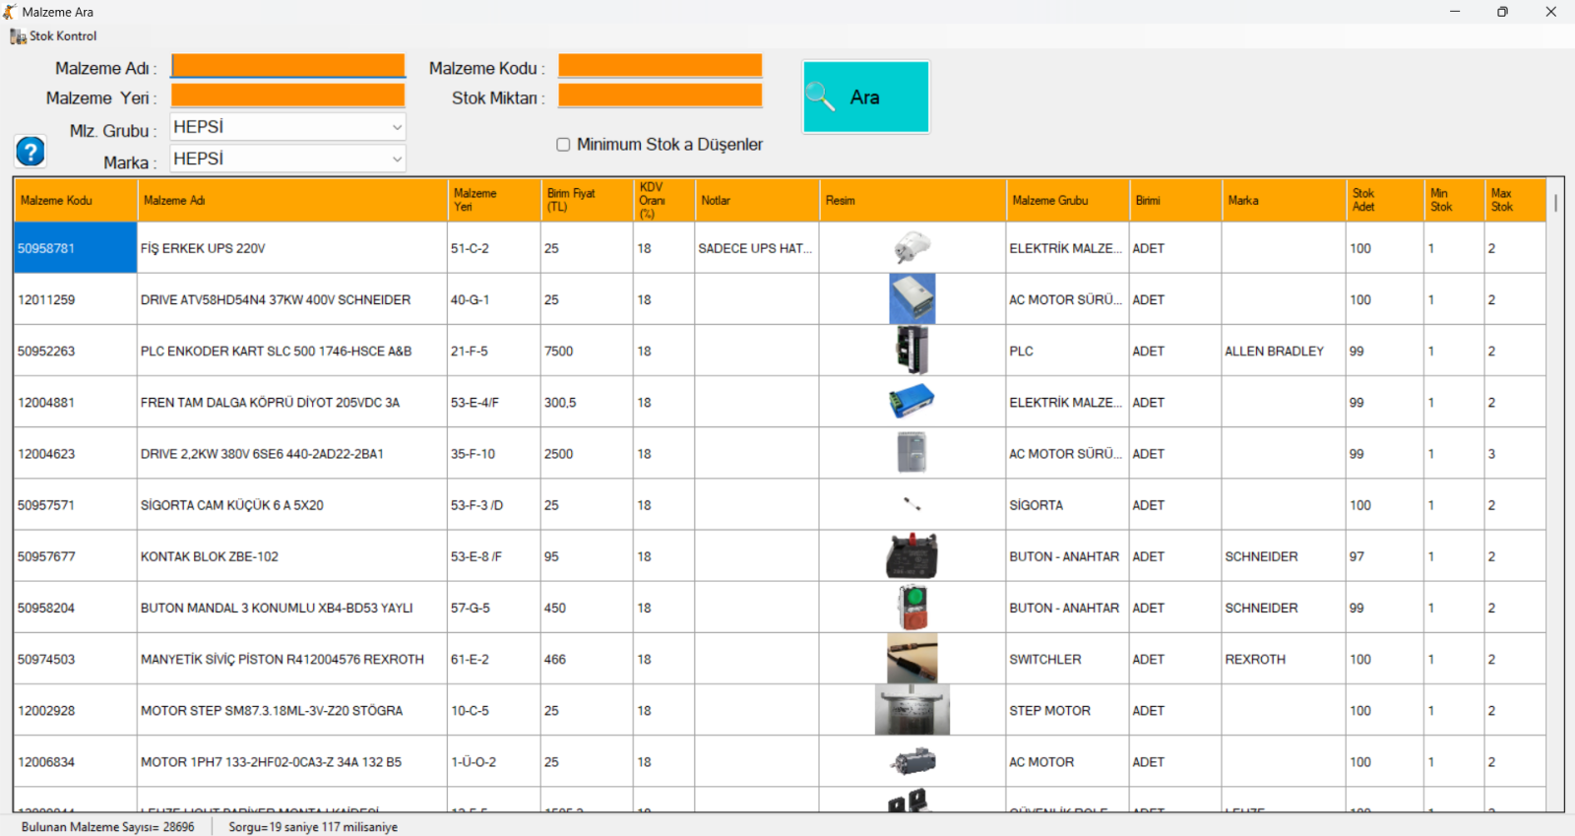Click the blue help question mark icon
This screenshot has height=836, width=1575.
click(x=31, y=152)
